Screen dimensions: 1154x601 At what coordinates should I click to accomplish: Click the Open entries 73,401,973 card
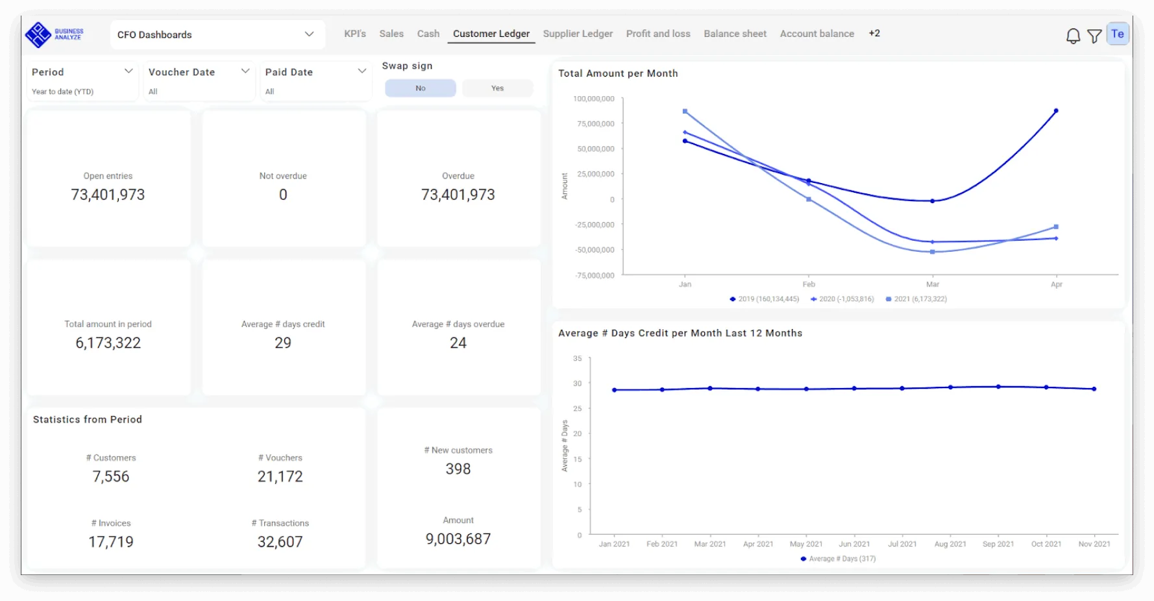[108, 178]
